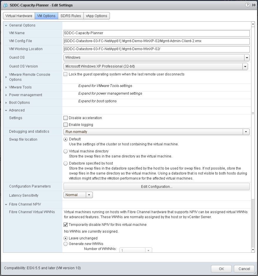
Task: Expand the Boot Options section
Action: (x=6, y=103)
